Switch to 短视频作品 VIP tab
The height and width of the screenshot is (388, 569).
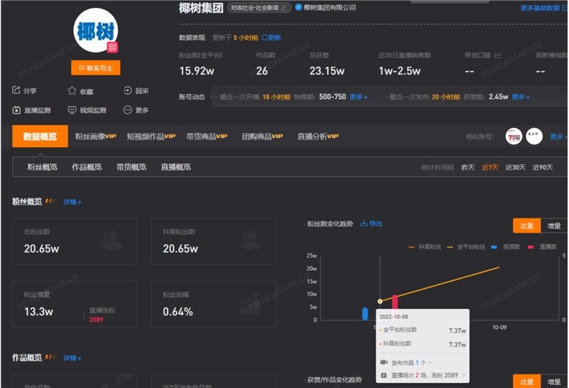pos(151,136)
